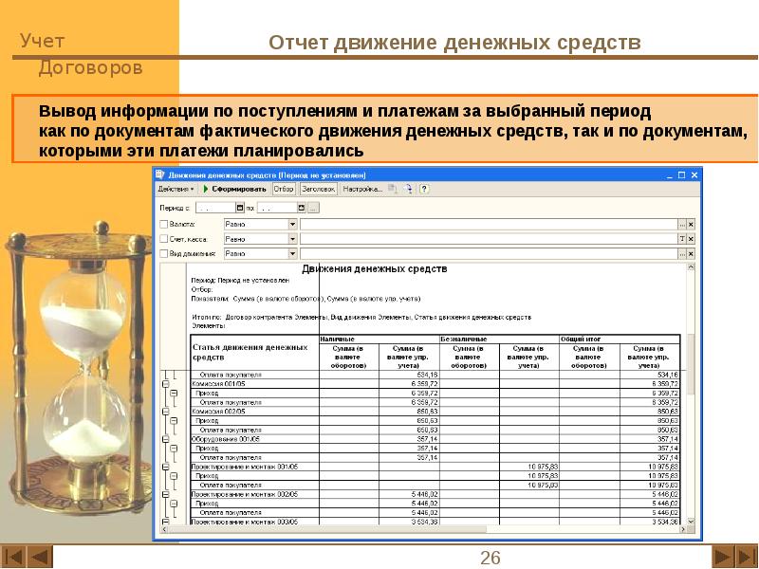Click the help question mark icon
This screenshot has height=569, width=759.
[424, 189]
